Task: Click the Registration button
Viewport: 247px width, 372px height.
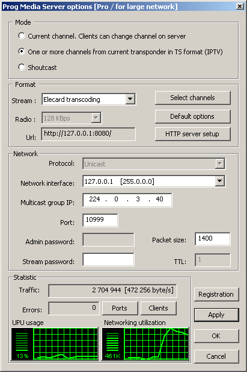Action: (216, 294)
